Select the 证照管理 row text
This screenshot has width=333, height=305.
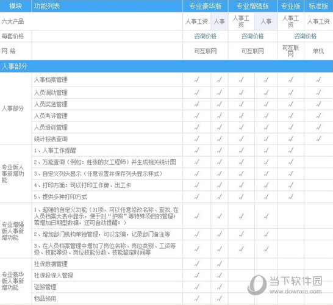click(x=45, y=287)
